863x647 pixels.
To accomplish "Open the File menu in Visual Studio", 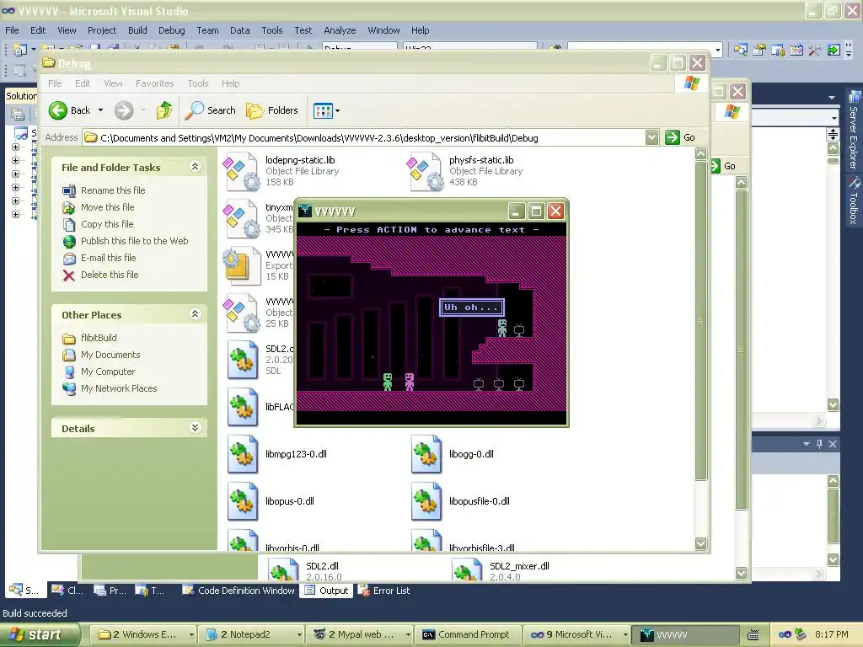I will (12, 30).
